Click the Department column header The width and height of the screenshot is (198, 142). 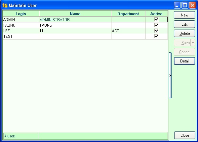coord(128,14)
